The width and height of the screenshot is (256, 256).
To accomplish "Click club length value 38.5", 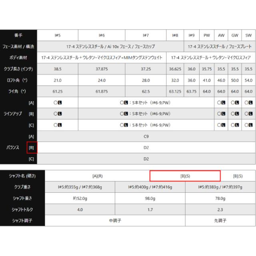I will 58,69.
